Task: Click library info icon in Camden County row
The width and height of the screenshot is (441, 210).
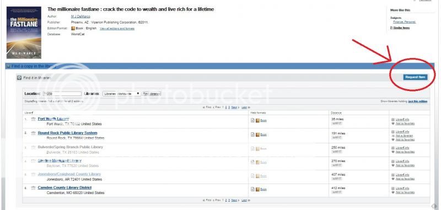Action: point(393,189)
